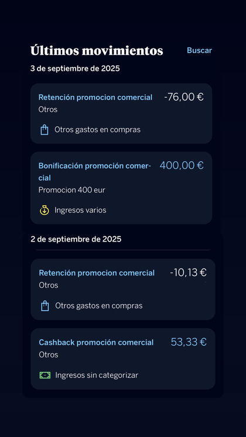The width and height of the screenshot is (246, 437).
Task: Click shopping bag icon in the -10,13 € card
Action: (45, 306)
